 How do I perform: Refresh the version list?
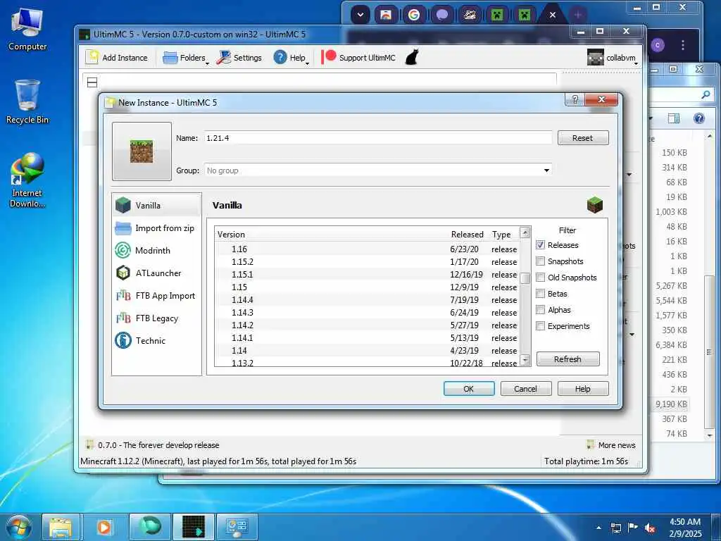pyautogui.click(x=568, y=359)
